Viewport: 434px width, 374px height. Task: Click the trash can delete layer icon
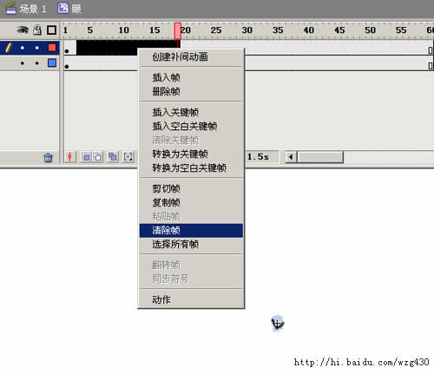48,157
